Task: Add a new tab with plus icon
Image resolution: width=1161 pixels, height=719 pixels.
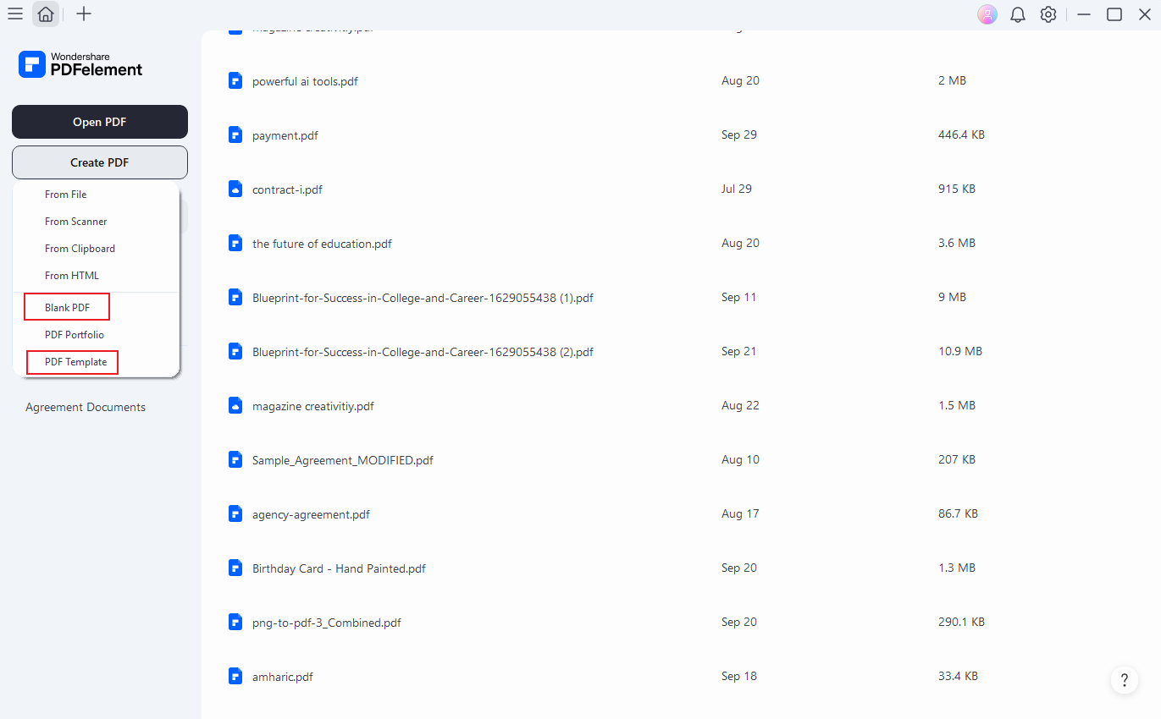Action: click(x=84, y=14)
